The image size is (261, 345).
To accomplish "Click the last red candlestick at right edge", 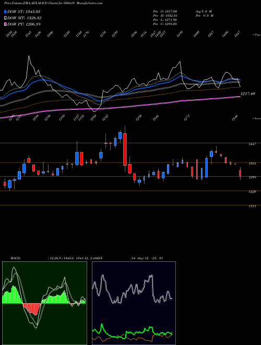I will (240, 174).
